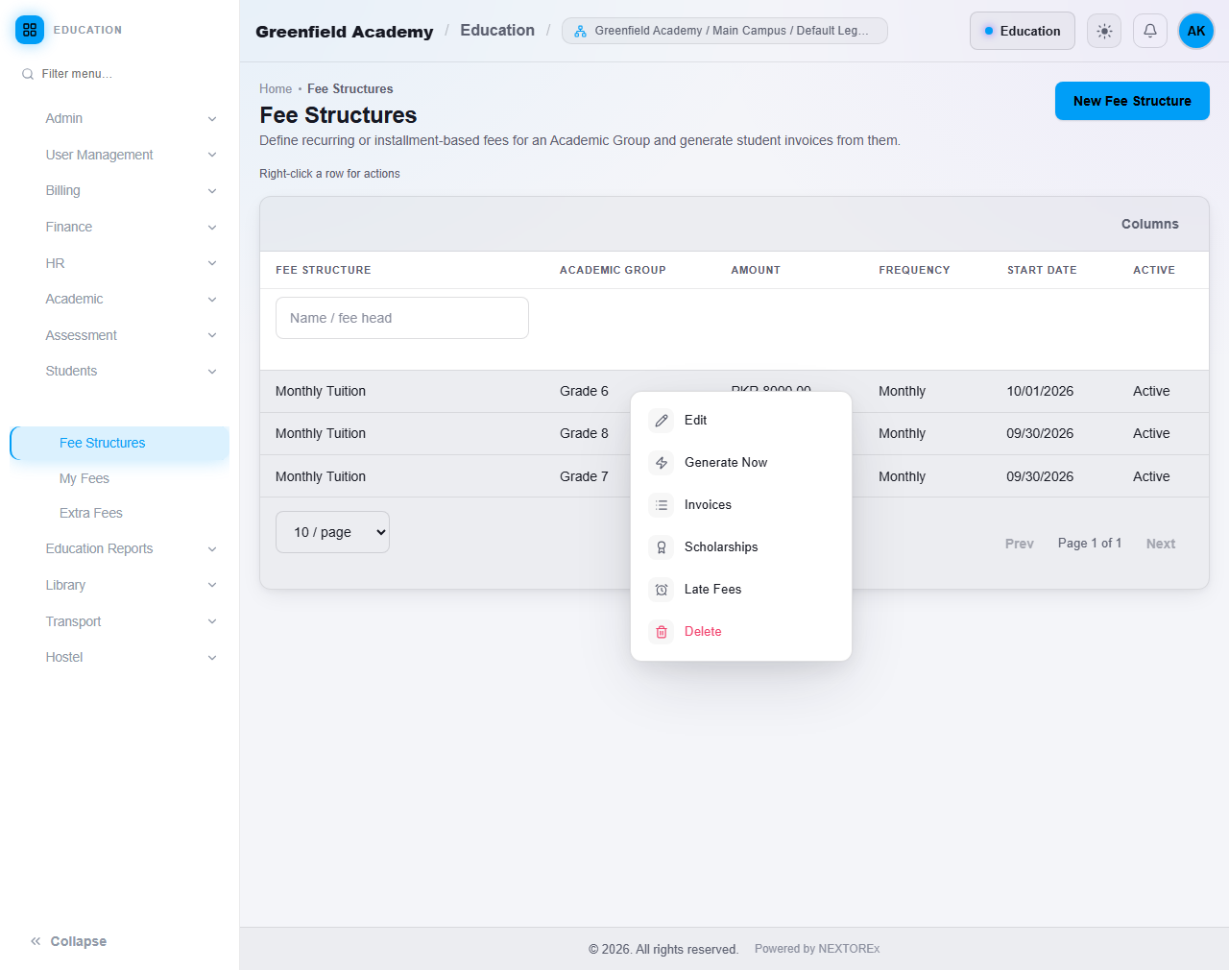Open Invoices from the context menu
Image resolution: width=1229 pixels, height=970 pixels.
coord(741,505)
